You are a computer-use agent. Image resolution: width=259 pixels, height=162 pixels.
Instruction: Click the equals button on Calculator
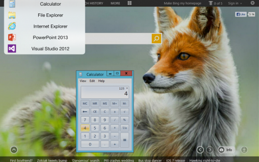click(x=125, y=140)
